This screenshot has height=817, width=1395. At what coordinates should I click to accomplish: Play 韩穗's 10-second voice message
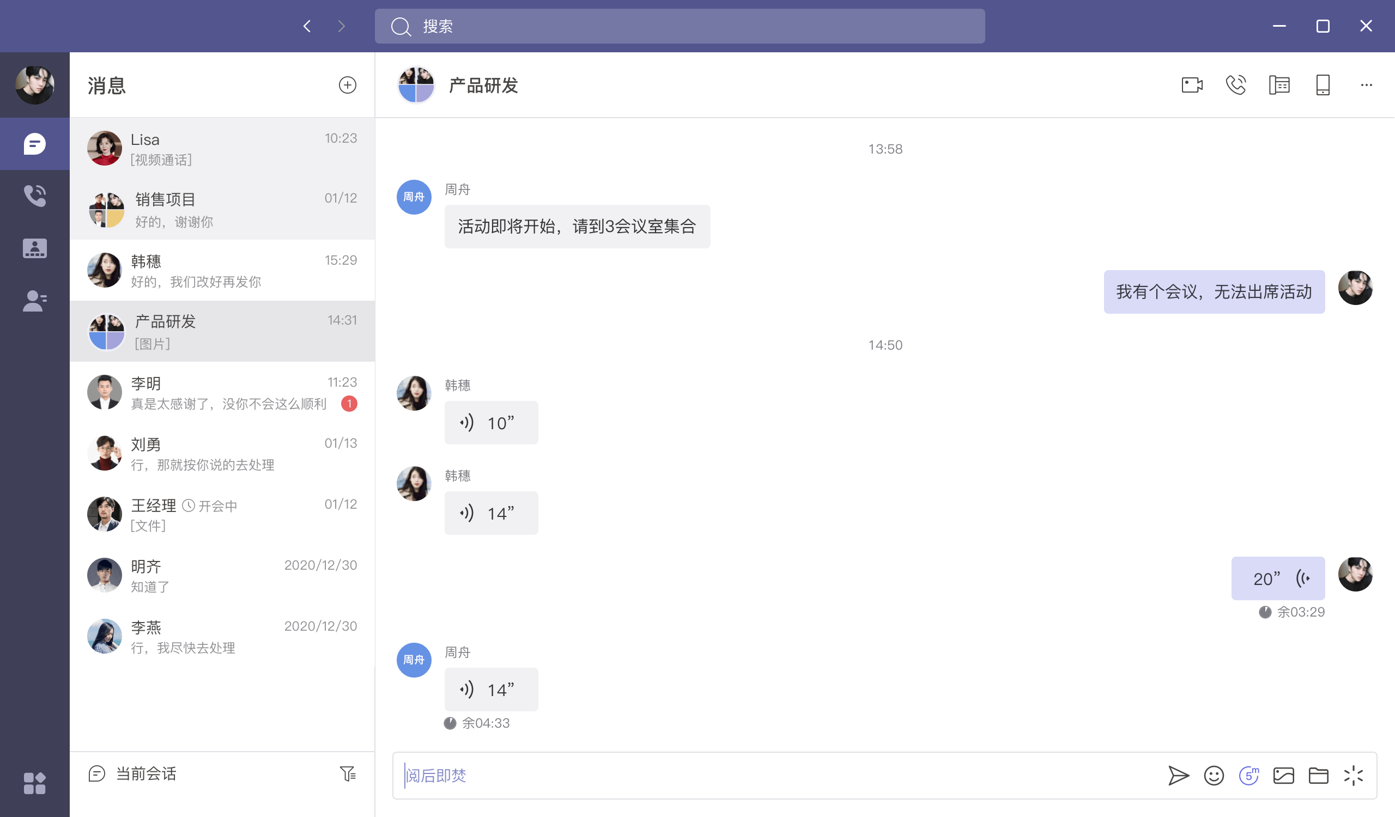[491, 423]
